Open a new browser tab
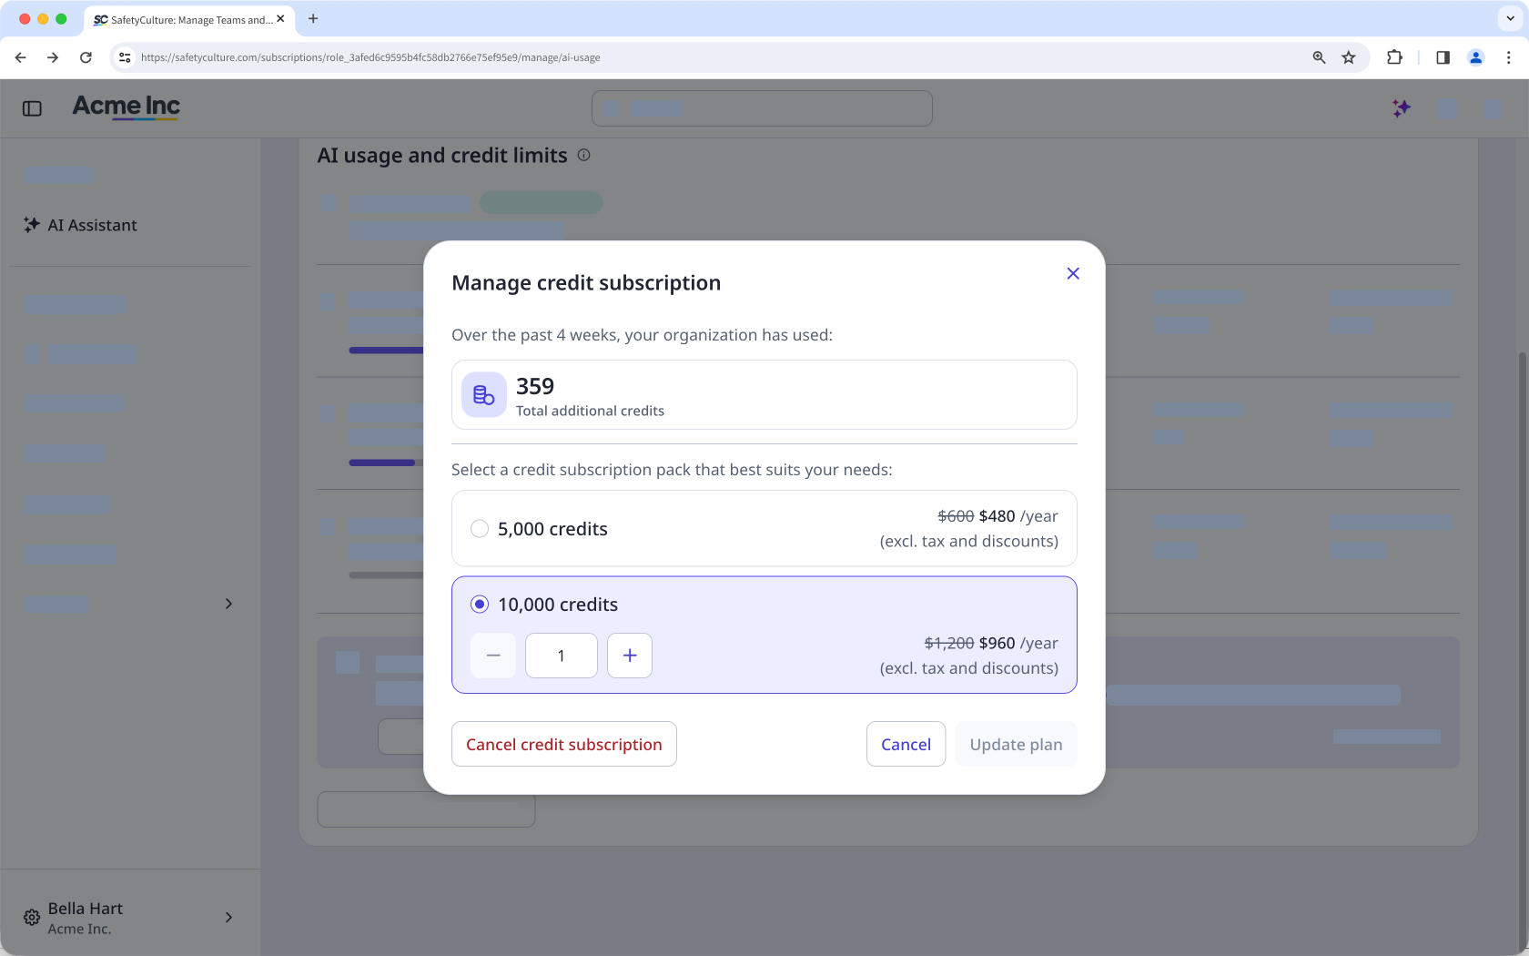The image size is (1529, 956). click(x=313, y=19)
